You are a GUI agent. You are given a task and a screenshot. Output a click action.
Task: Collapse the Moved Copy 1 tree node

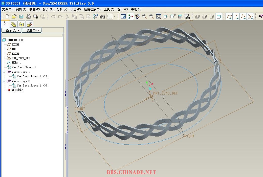(4, 72)
